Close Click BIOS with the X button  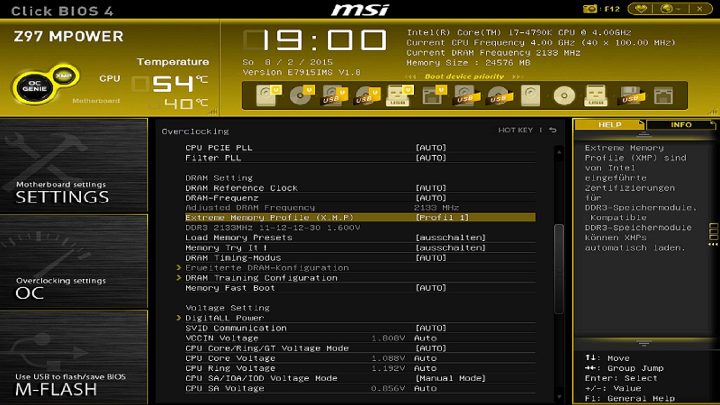click(699, 9)
